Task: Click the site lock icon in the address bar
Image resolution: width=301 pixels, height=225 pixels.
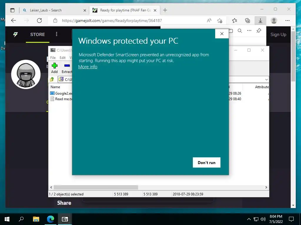Action: pos(55,21)
